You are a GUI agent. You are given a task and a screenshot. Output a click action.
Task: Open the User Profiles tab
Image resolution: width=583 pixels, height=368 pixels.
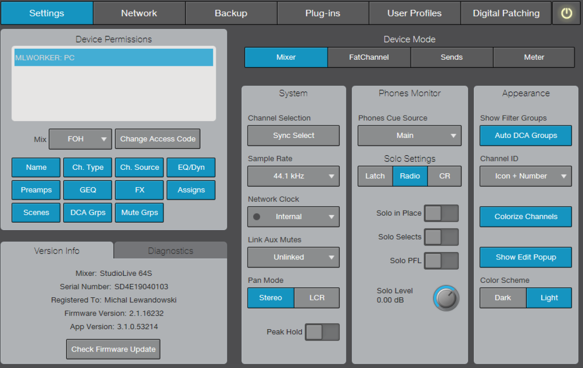[x=415, y=13]
